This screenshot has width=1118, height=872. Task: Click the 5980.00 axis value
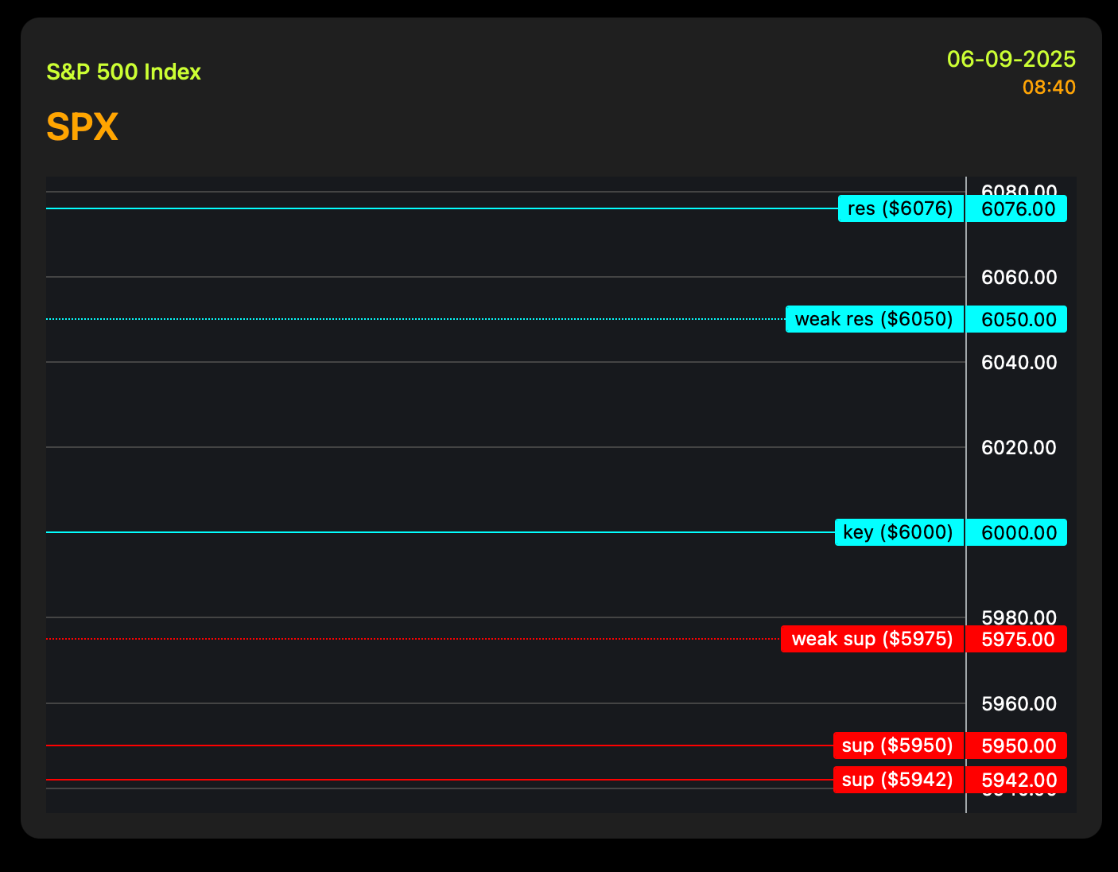1019,617
